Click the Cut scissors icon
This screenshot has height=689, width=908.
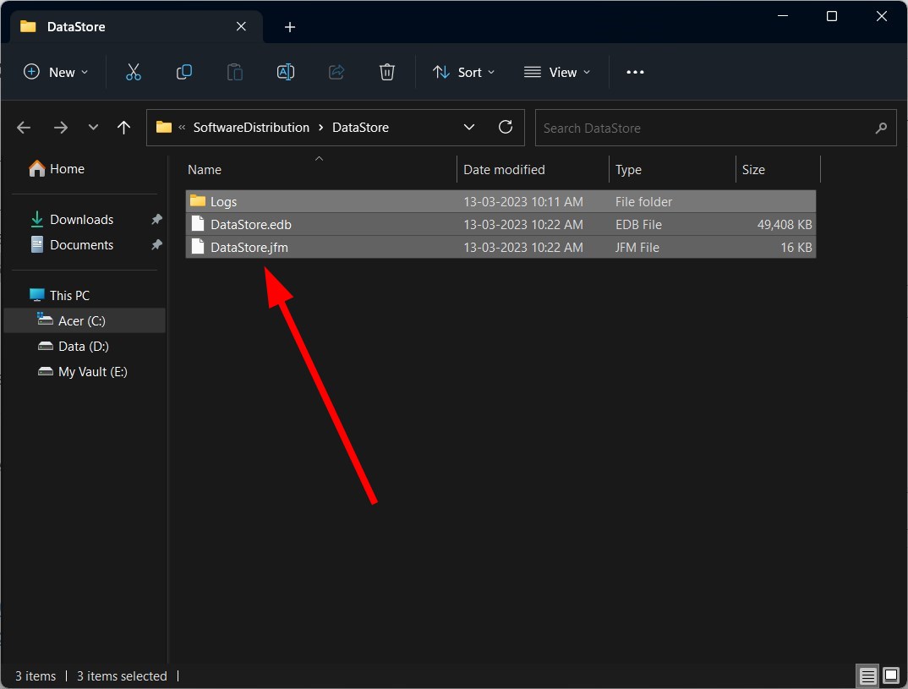134,73
